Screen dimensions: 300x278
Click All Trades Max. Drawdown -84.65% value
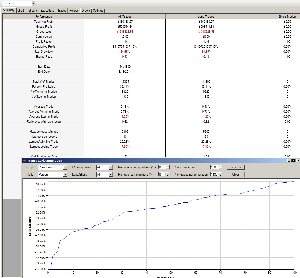125,52
